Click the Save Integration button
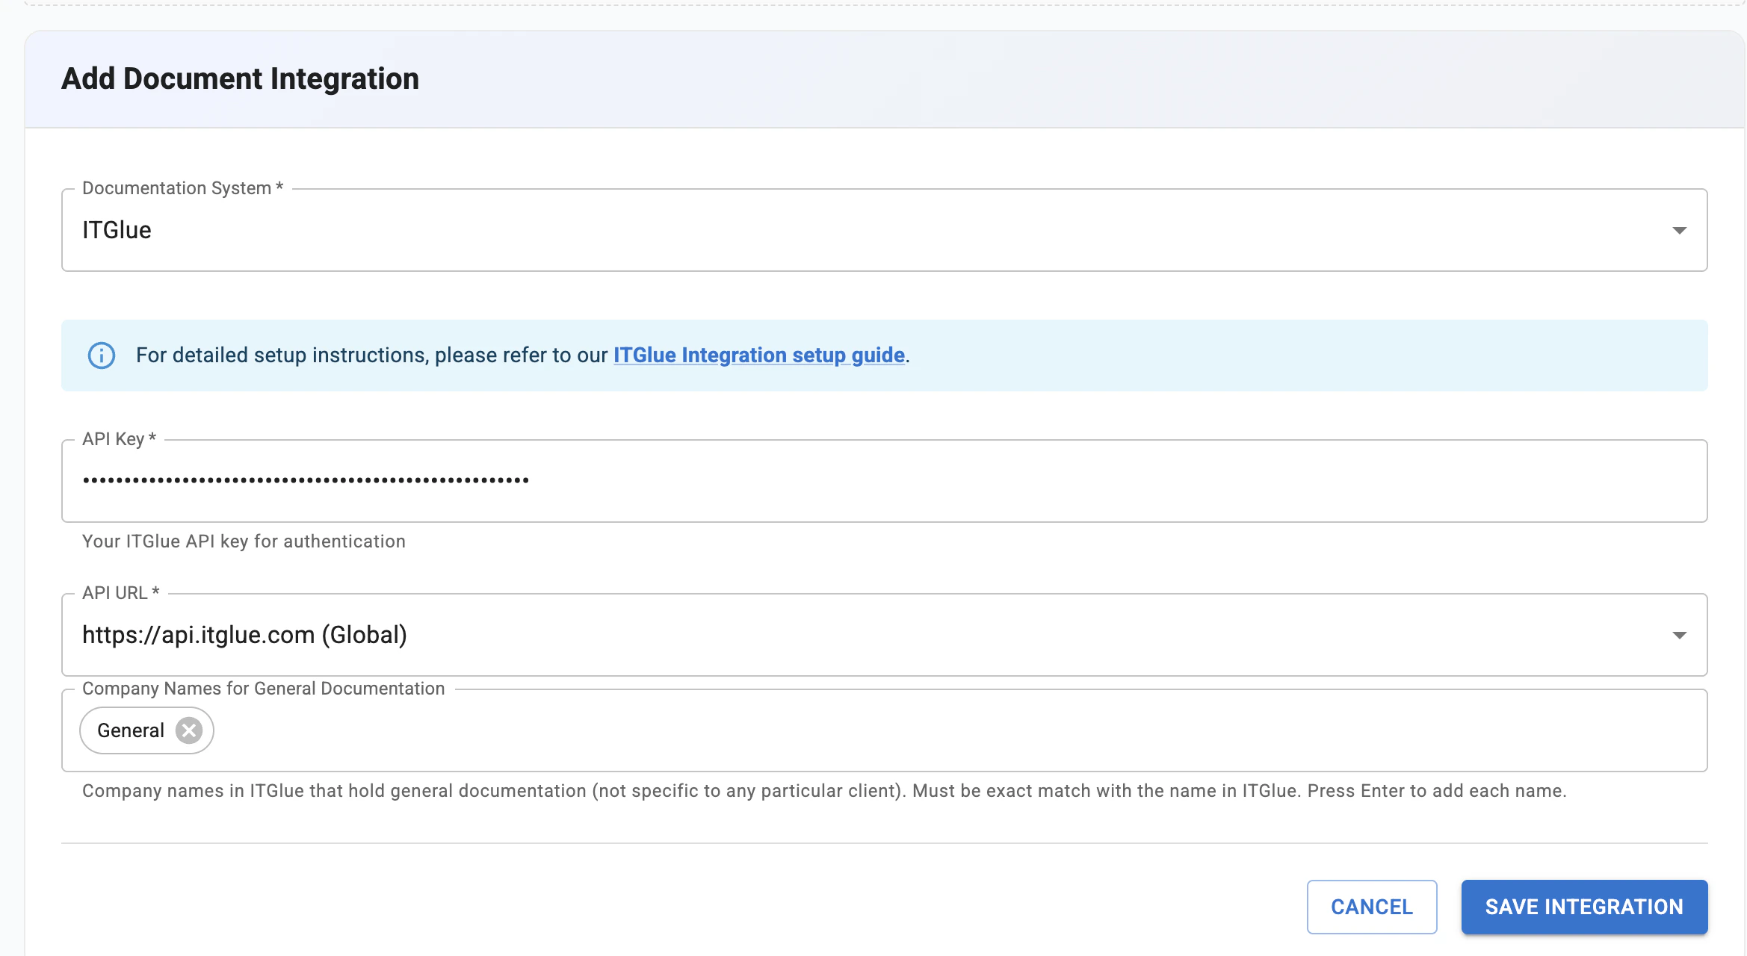Viewport: 1747px width, 956px height. (x=1583, y=907)
